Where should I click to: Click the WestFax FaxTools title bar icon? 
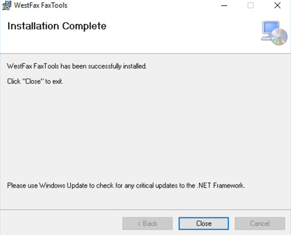coord(6,5)
